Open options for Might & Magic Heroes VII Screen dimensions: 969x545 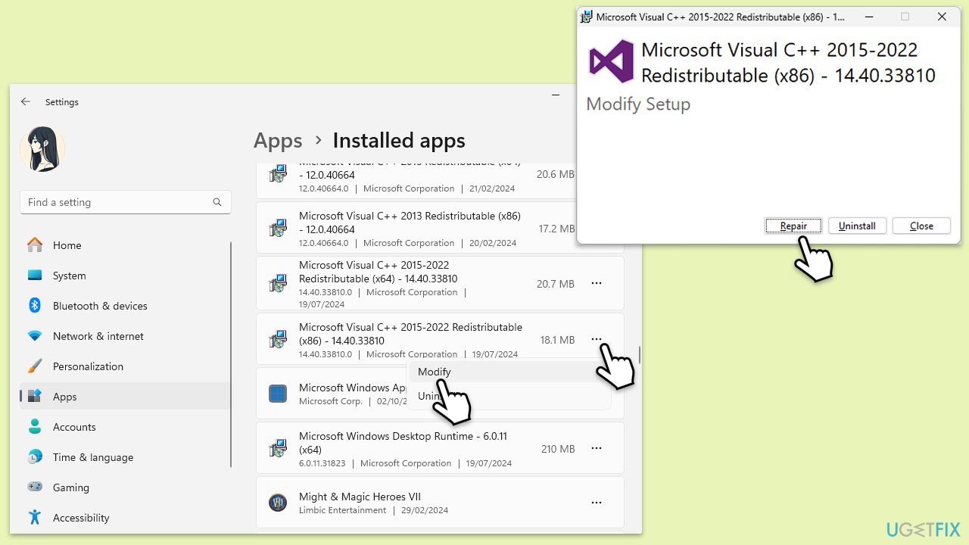[597, 503]
